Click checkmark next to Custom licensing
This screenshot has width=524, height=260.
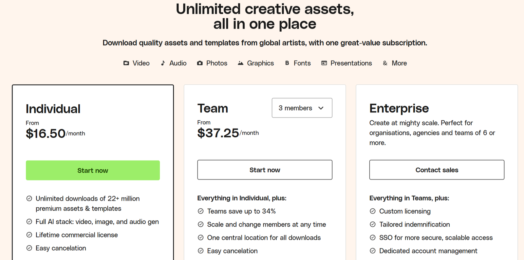(373, 211)
